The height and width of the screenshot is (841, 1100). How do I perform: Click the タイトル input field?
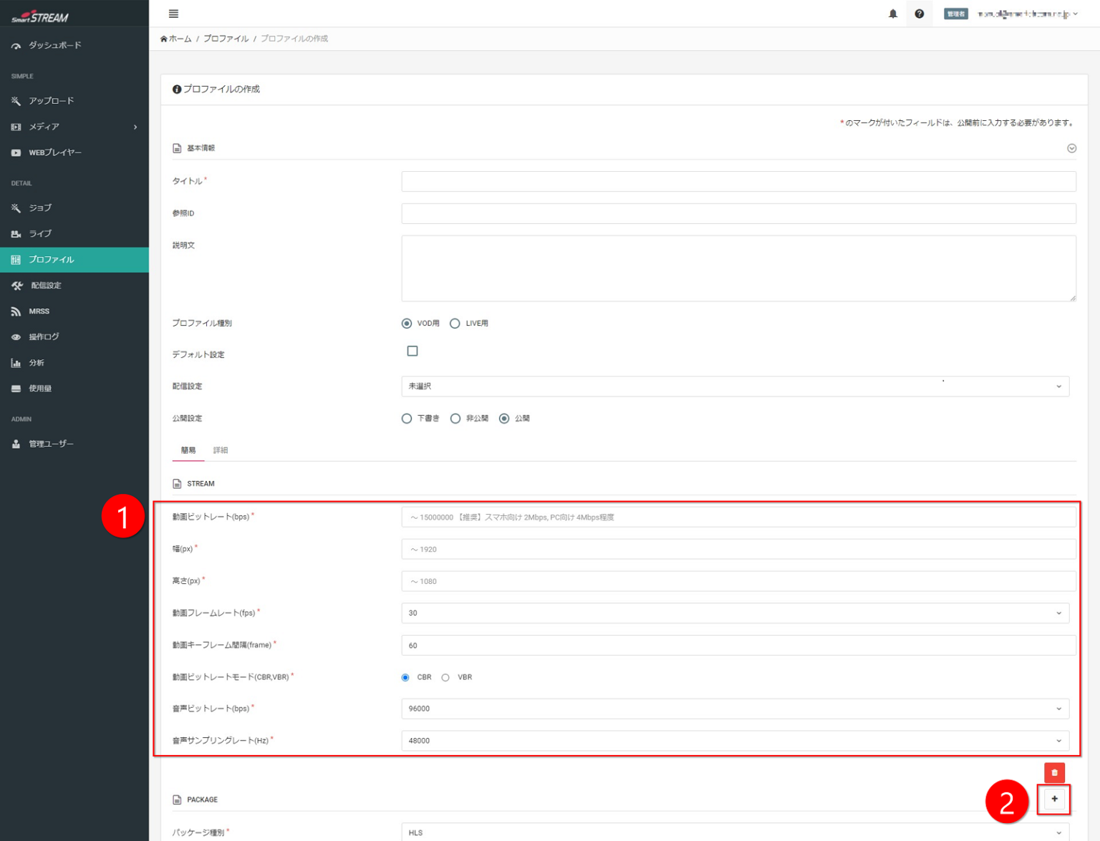pos(738,181)
